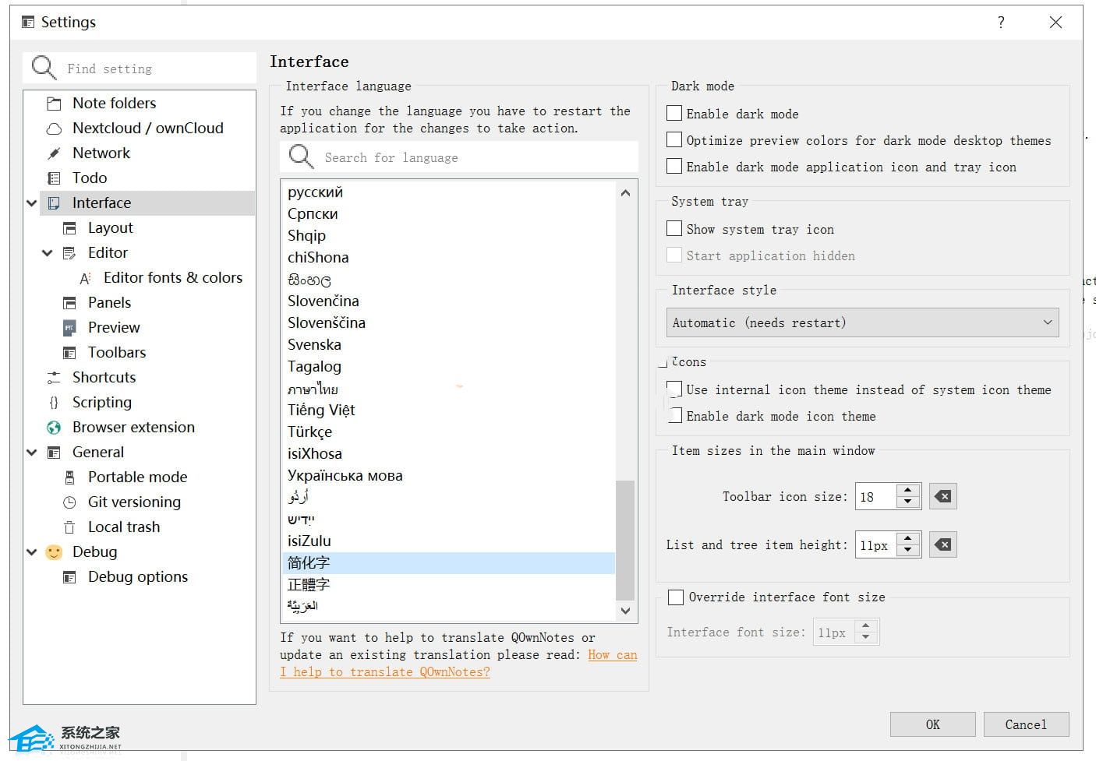Click the Editor fonts & colors icon
1096x761 pixels.
86,278
